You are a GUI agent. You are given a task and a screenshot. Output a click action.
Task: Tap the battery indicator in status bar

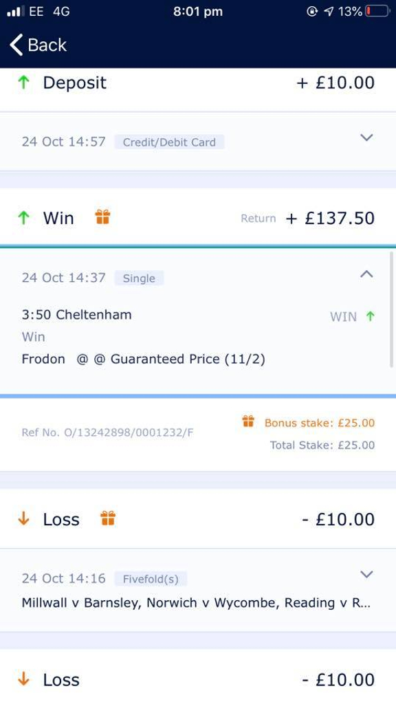coord(377,11)
